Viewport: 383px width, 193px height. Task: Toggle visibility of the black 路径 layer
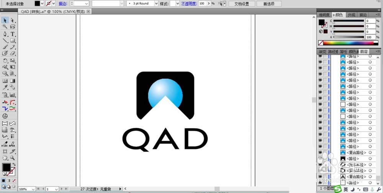click(320, 158)
